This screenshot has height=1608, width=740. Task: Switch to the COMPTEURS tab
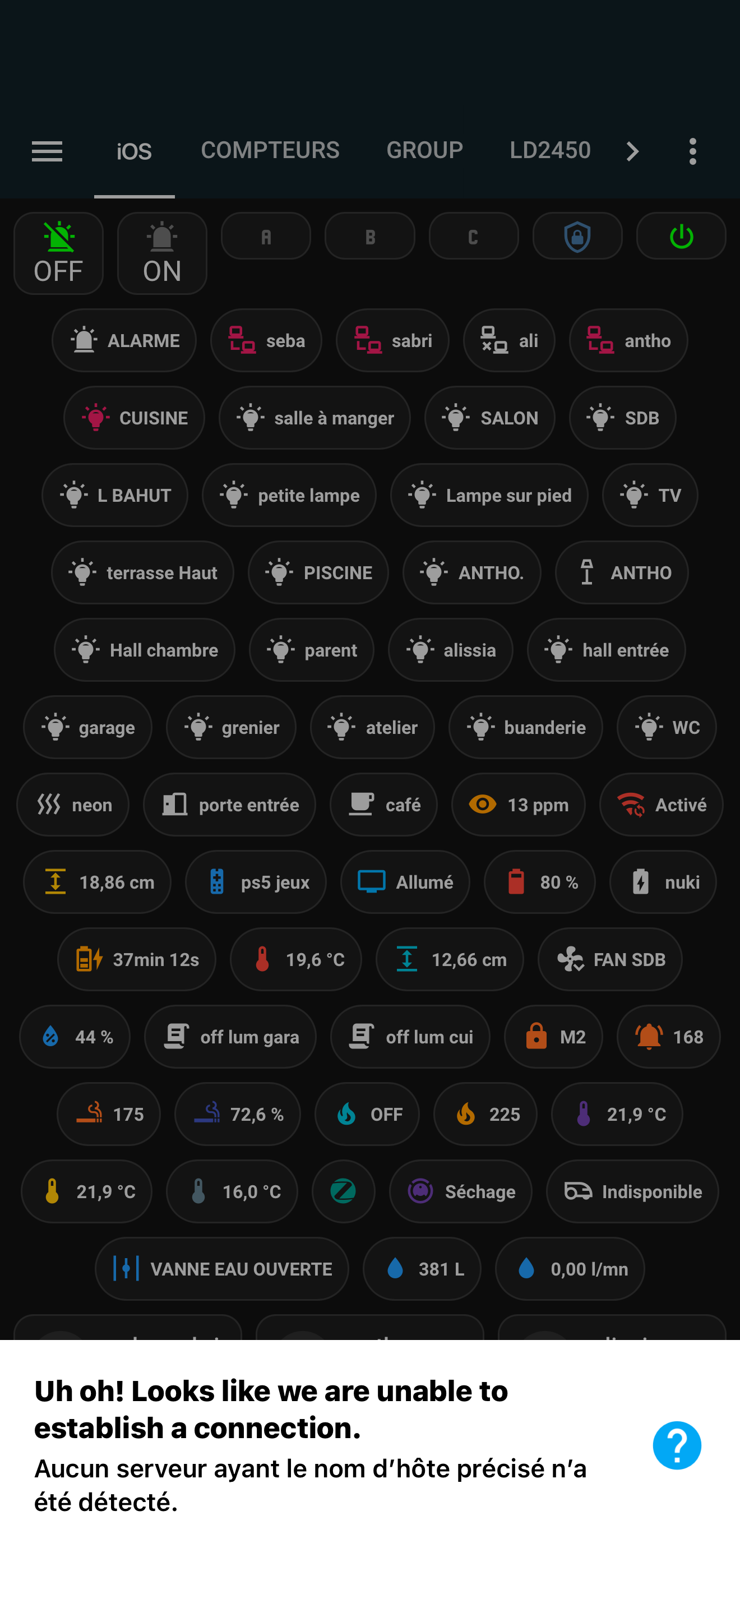[270, 150]
